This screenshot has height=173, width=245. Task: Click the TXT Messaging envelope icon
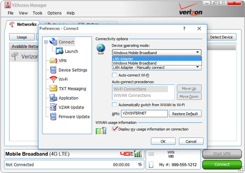click(53, 89)
